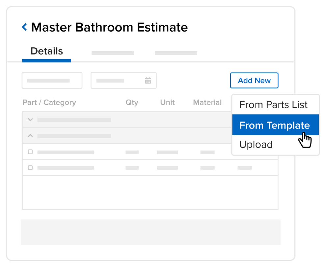Click the Material column header
Screen dimensions: 326x267
coord(207,102)
